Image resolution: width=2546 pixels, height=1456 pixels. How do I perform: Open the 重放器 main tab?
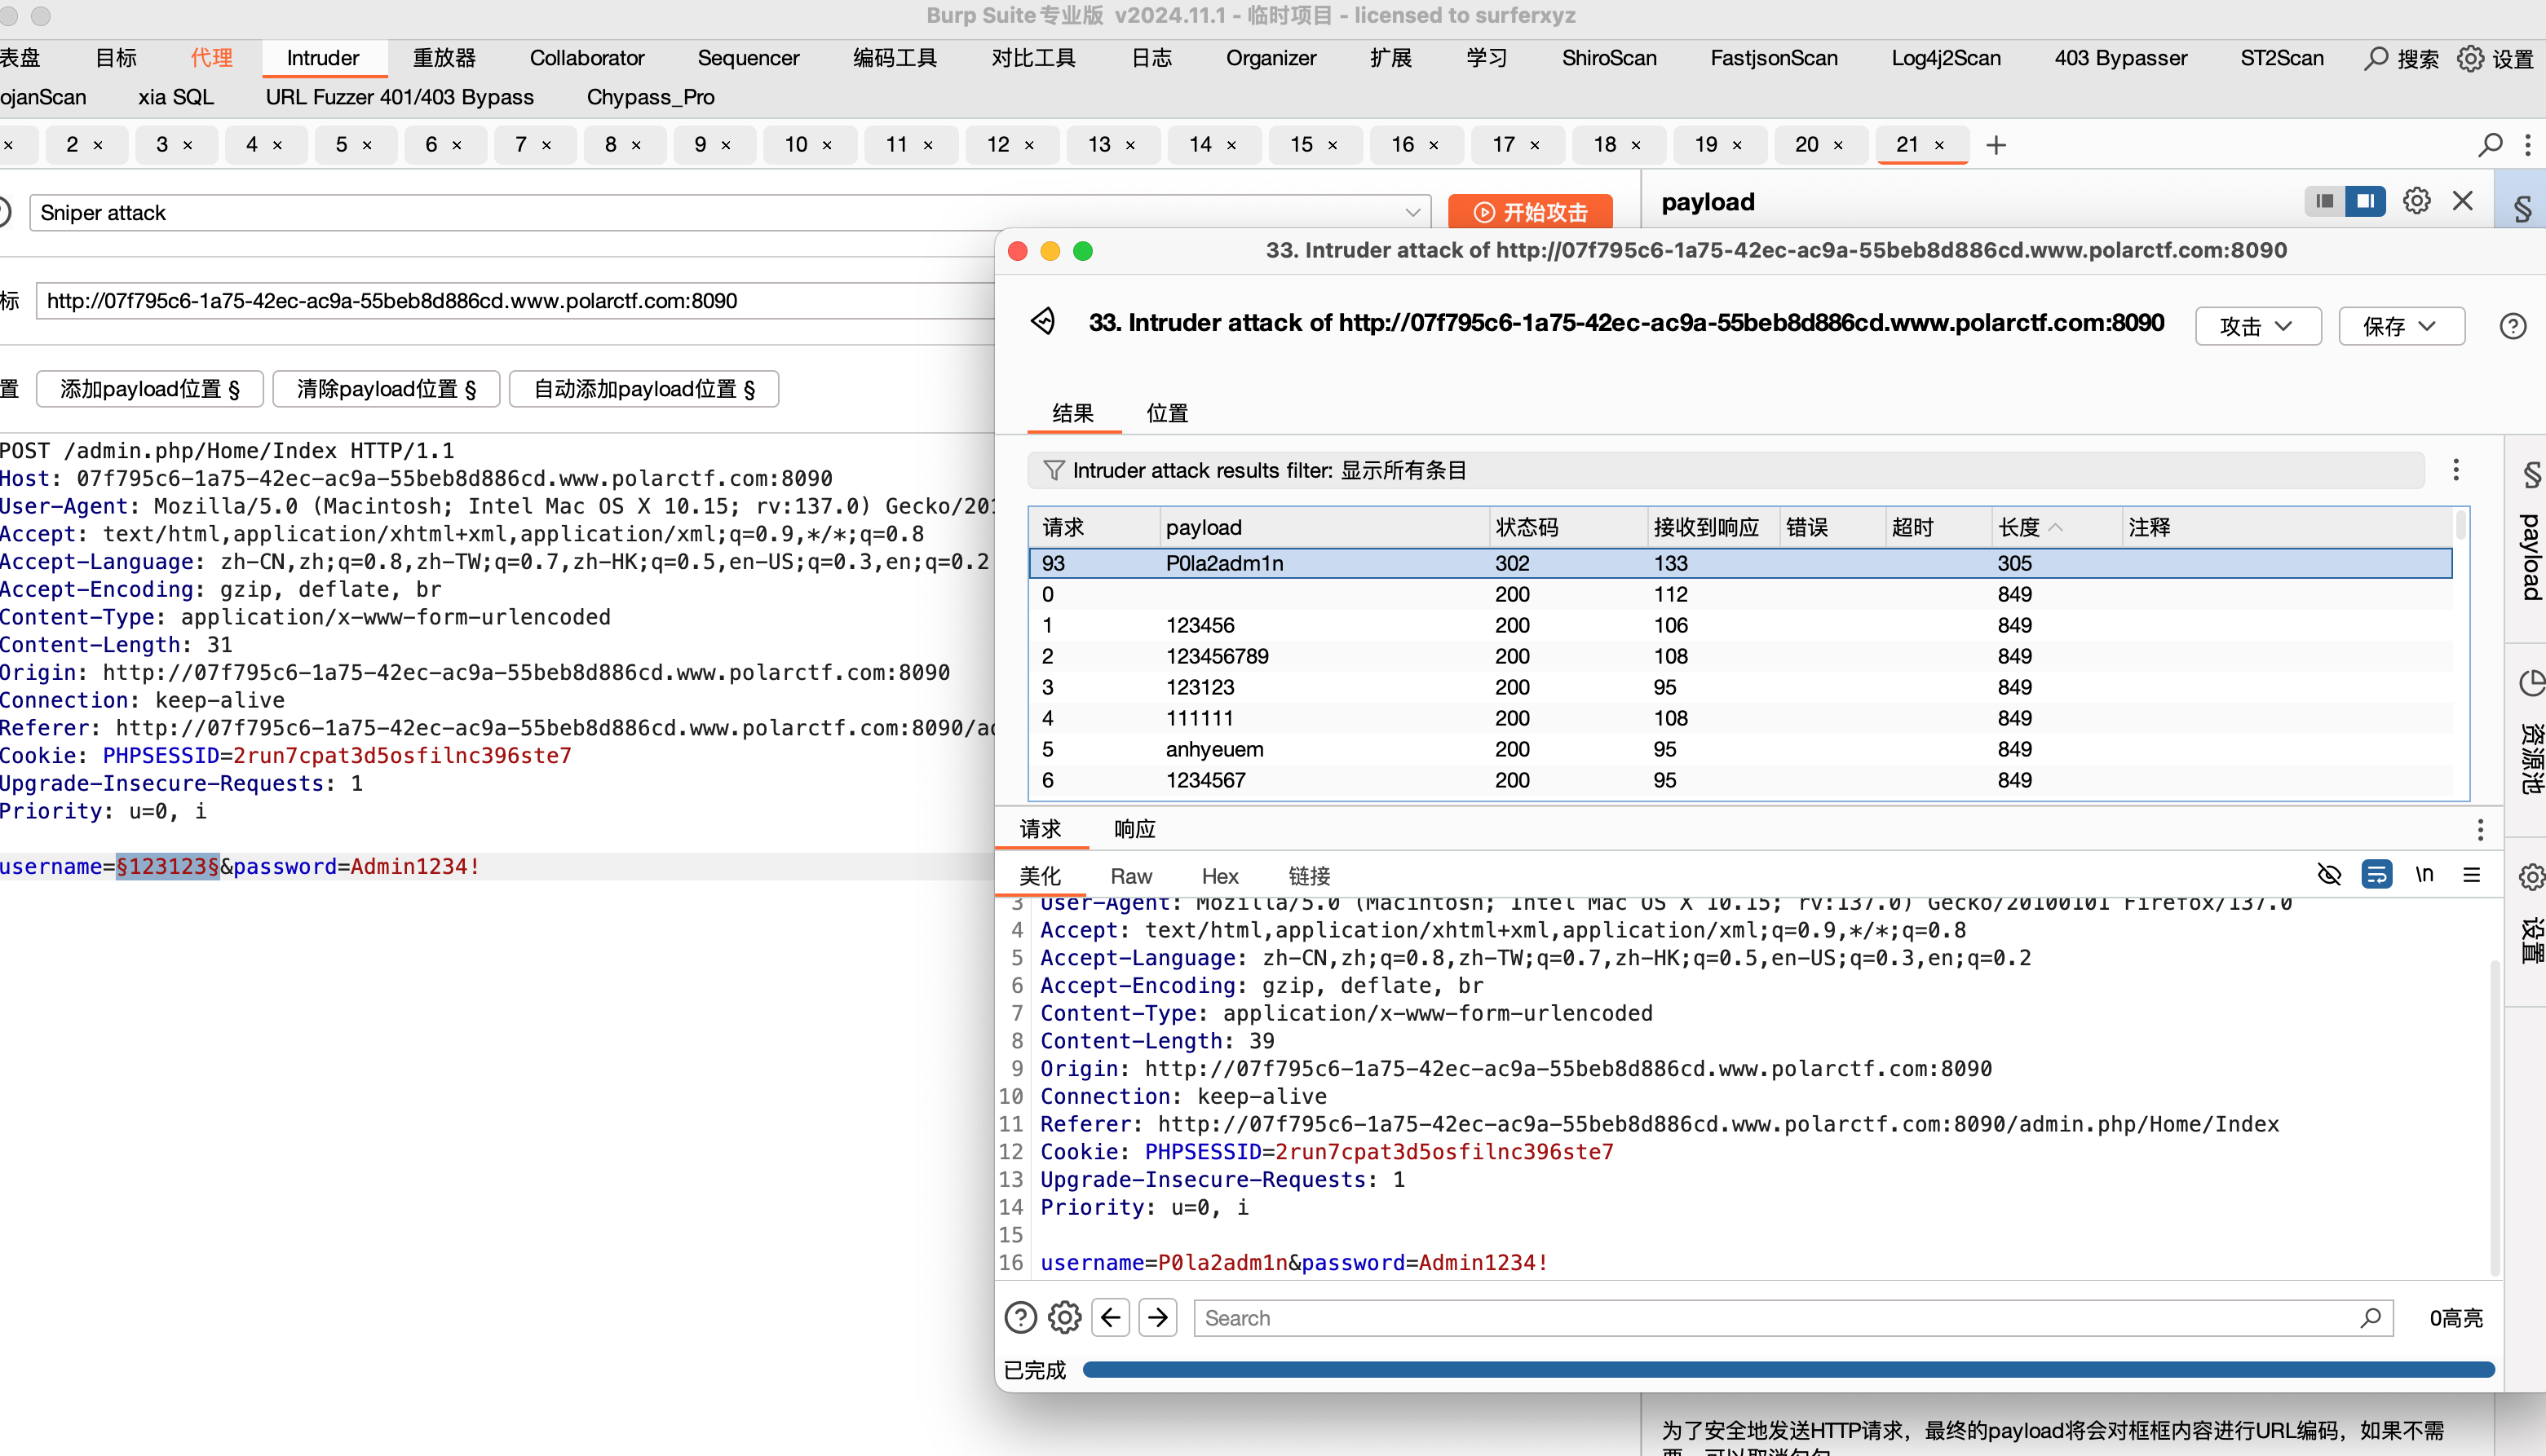(x=444, y=58)
